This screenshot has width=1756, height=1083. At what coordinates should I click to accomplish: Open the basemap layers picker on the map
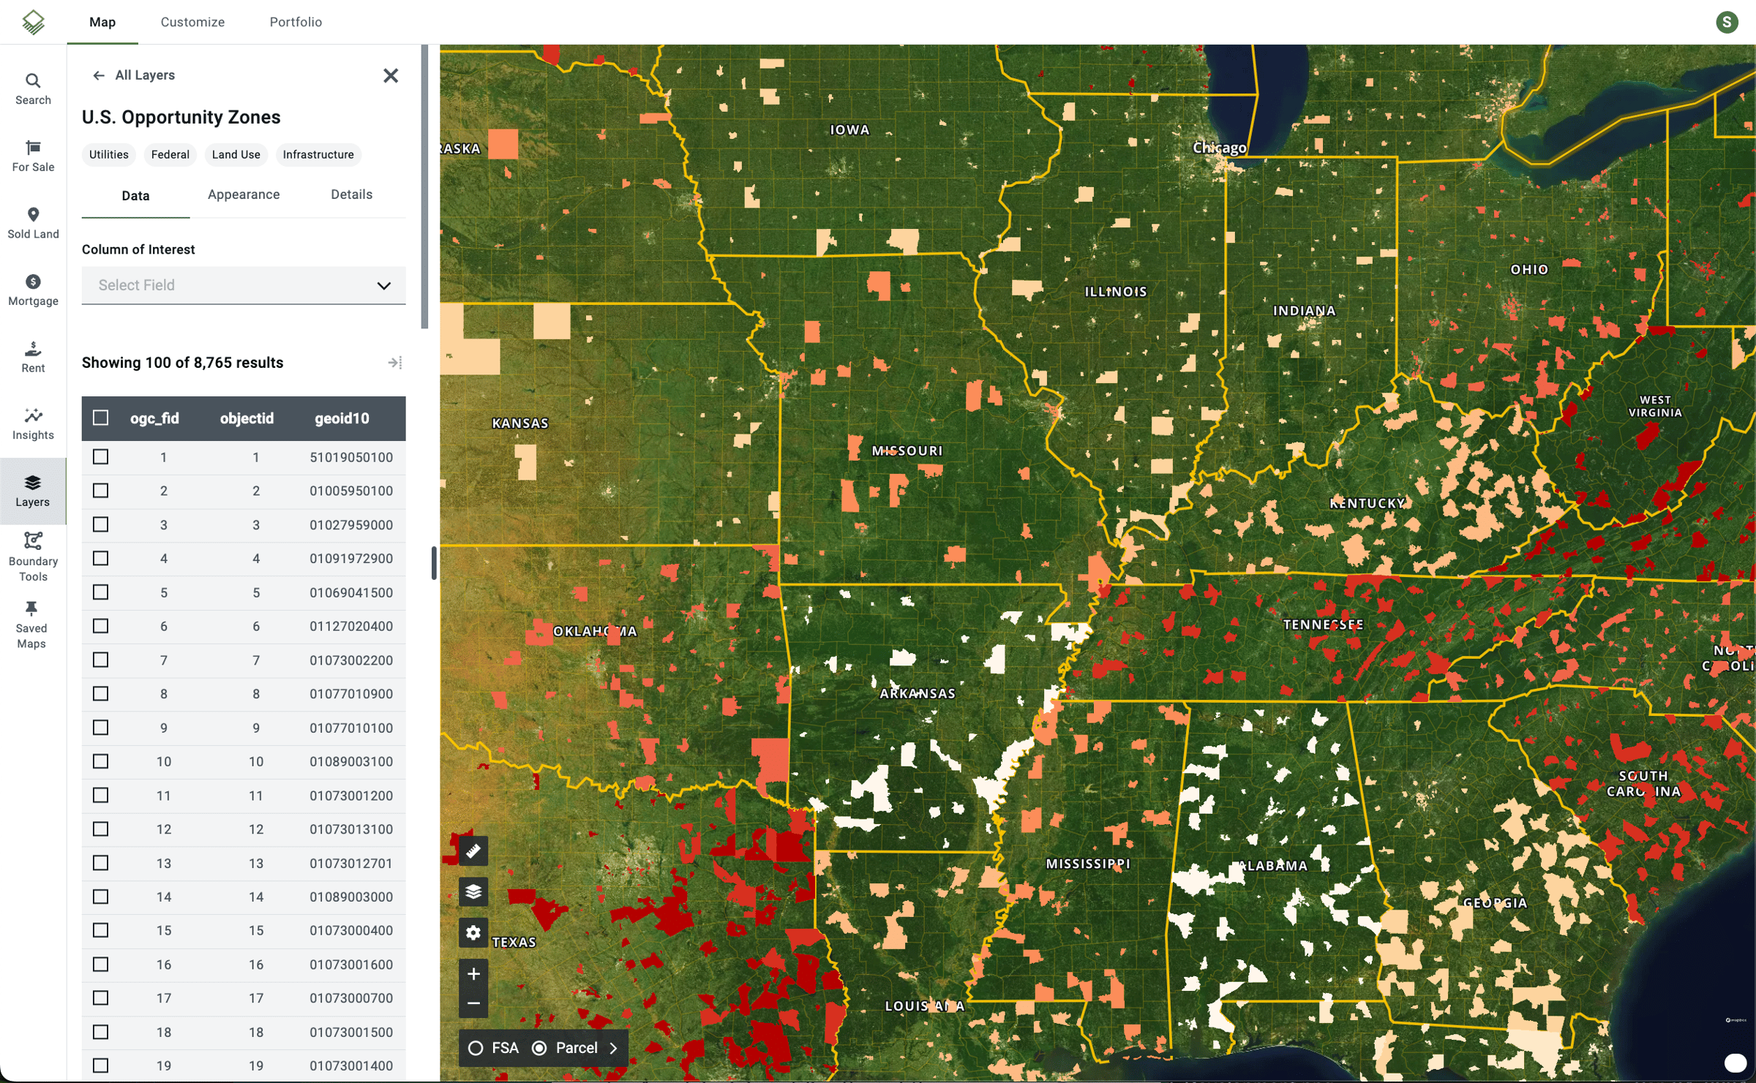pos(473,891)
